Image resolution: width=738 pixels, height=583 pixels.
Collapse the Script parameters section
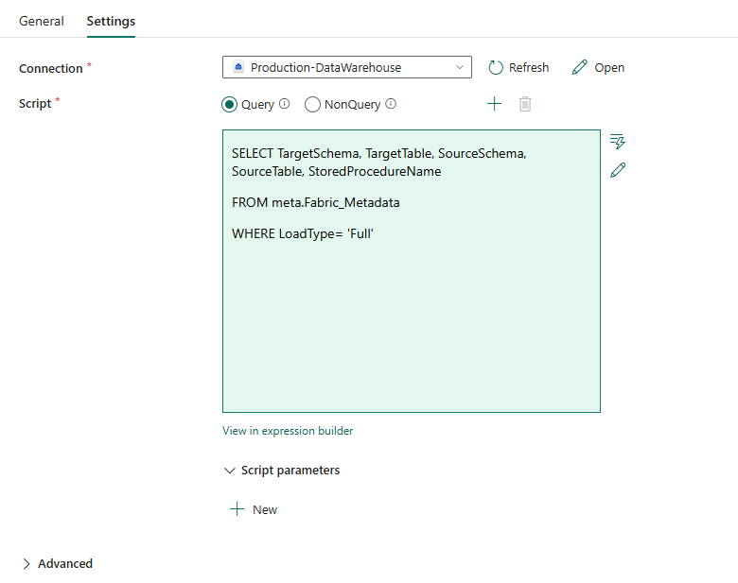[229, 470]
